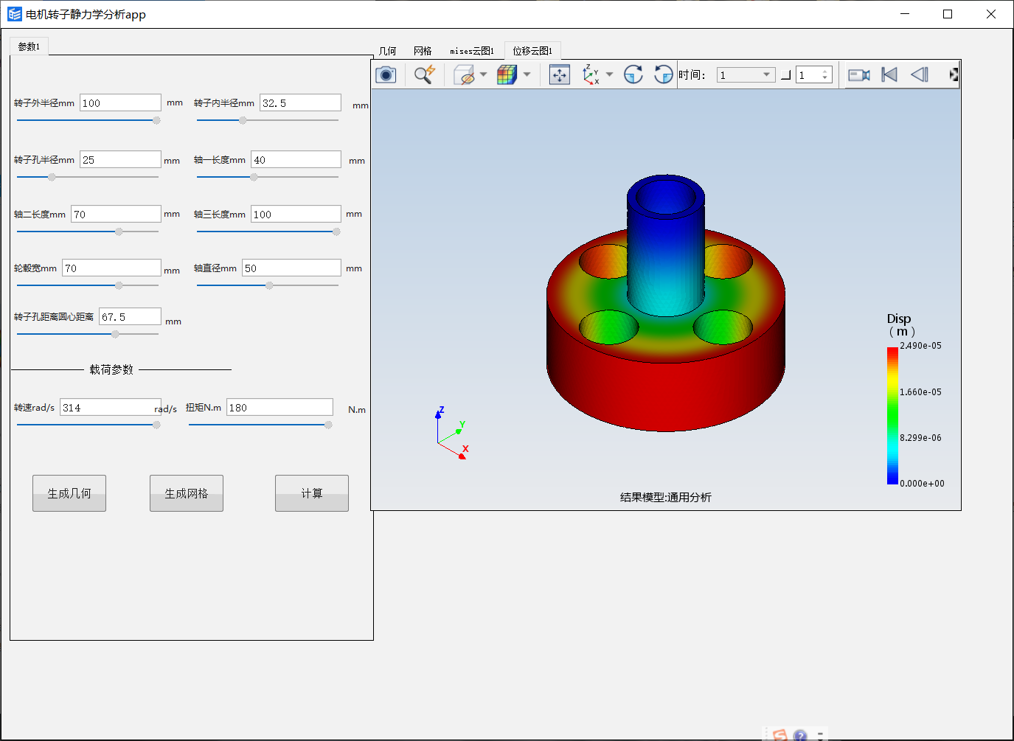This screenshot has width=1014, height=741.
Task: Open the mises云图1 tab
Action: 472,51
